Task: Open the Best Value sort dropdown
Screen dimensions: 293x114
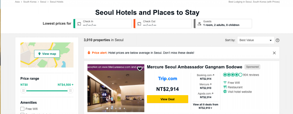Action: pos(256,40)
